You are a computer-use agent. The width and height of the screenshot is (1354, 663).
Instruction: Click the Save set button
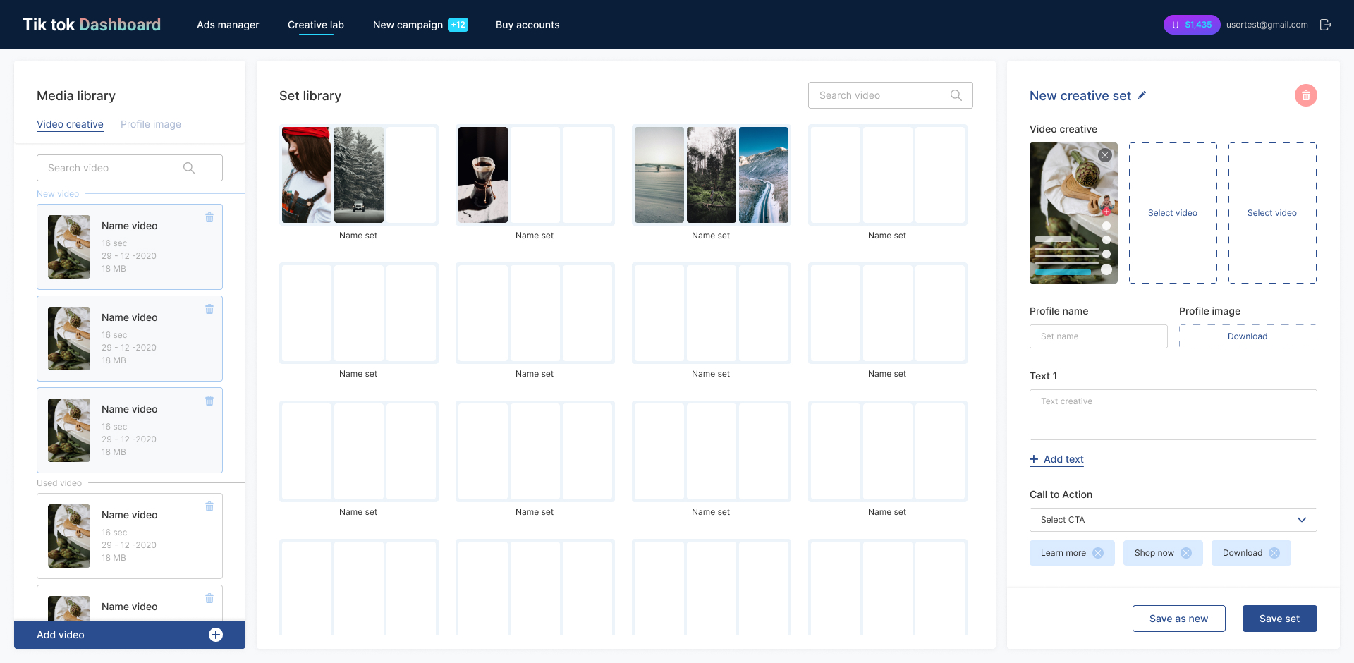point(1279,619)
